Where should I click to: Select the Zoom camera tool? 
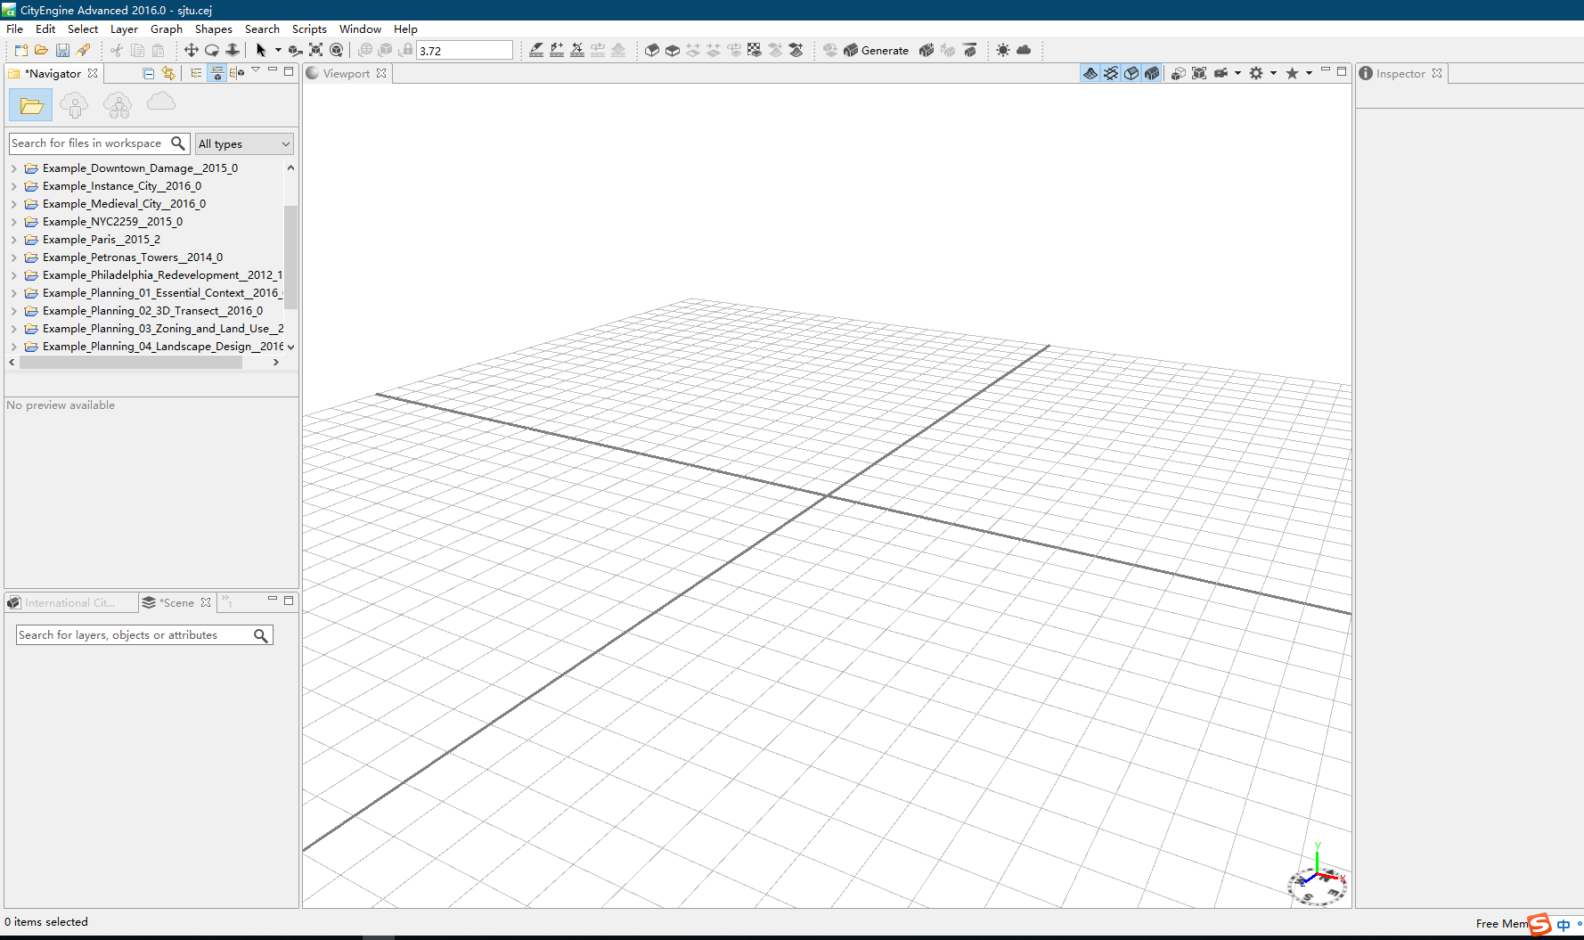(233, 50)
